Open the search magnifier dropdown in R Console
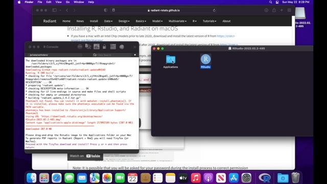The image size is (327, 184). (x=95, y=55)
